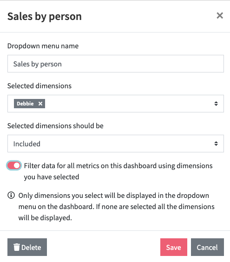Close the Sales by person dialog
Screen dimensions: 230x262
(220, 15)
